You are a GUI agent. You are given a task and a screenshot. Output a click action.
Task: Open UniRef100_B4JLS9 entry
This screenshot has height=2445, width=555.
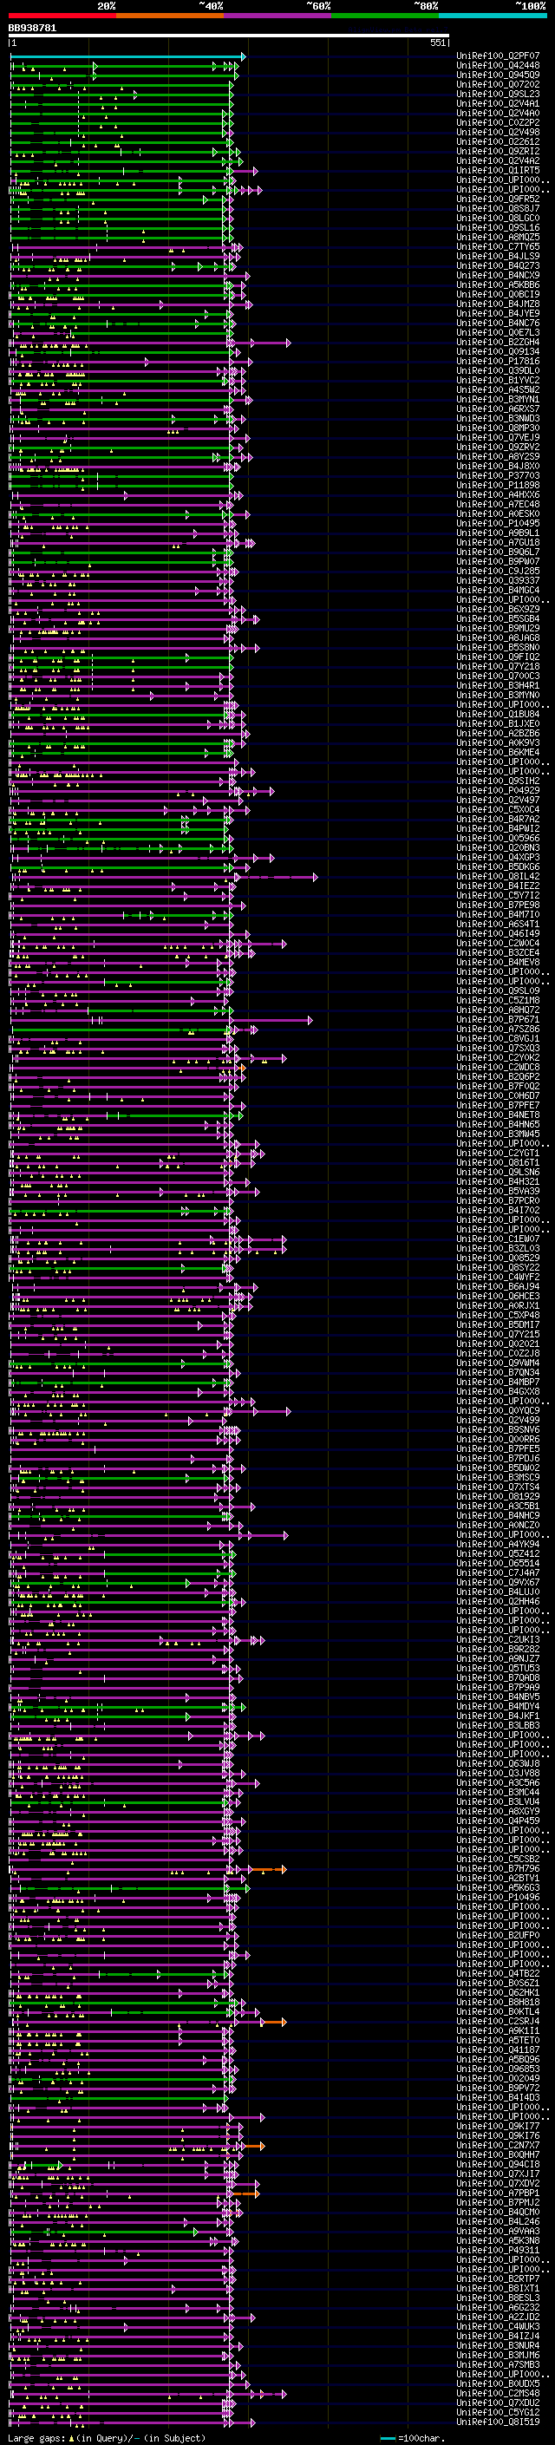point(498,256)
